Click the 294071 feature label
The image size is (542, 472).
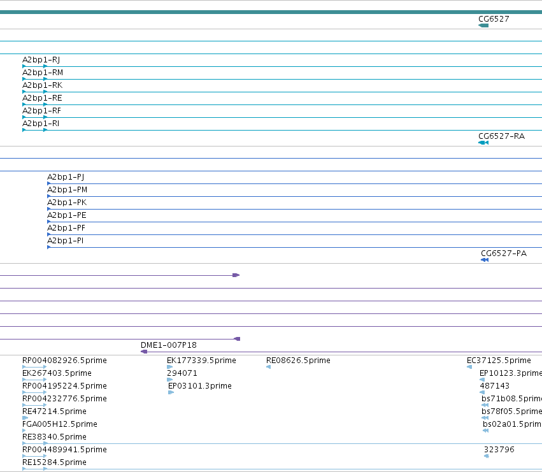182,373
